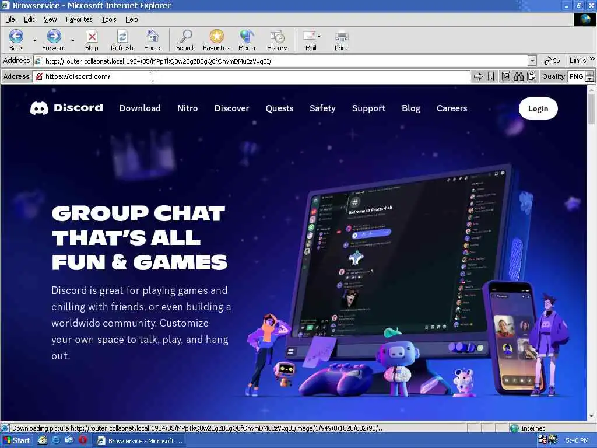Click the page scrollbar down arrow

coord(591,416)
